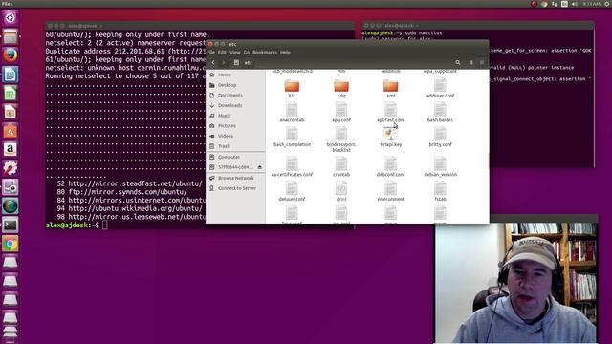Switch Files to list view
The width and height of the screenshot is (612, 344).
[470, 62]
